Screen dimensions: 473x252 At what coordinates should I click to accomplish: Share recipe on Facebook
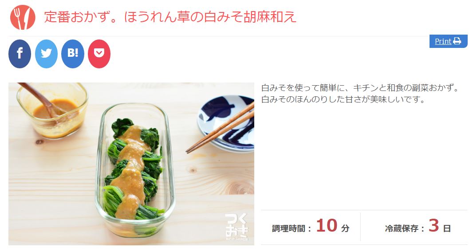click(x=20, y=54)
